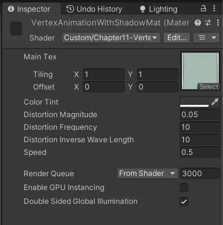The height and width of the screenshot is (225, 223).
Task: Open the shader list view options button
Action: click(x=207, y=38)
